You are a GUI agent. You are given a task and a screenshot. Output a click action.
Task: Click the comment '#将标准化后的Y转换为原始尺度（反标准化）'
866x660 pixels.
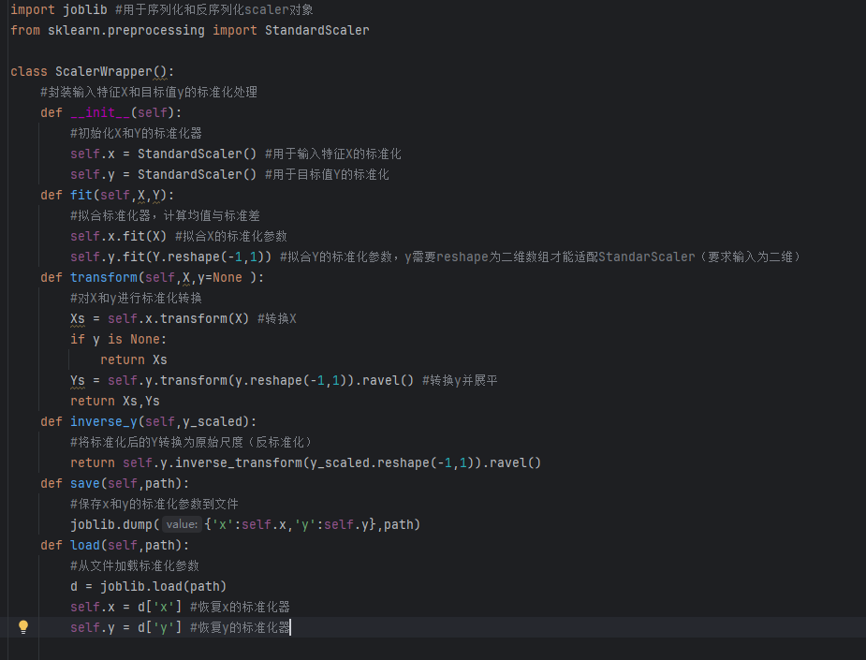pos(193,443)
